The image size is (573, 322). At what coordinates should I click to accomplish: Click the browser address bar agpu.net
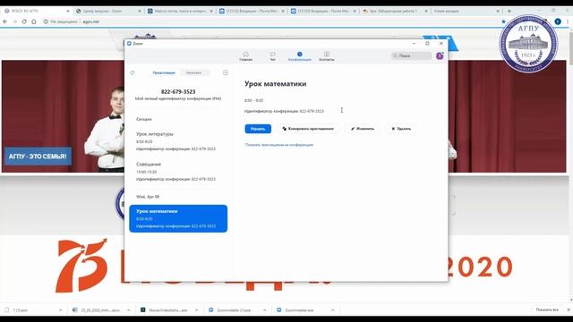point(270,21)
